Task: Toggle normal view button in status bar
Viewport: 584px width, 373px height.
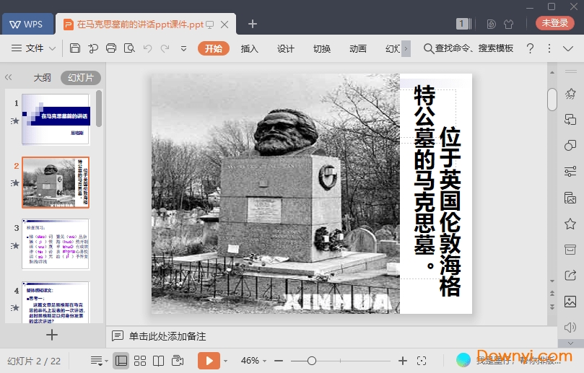Action: (x=121, y=360)
